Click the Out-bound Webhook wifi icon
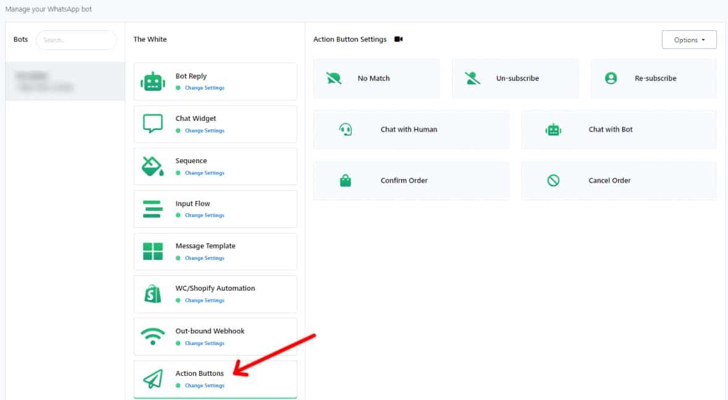 tap(153, 336)
